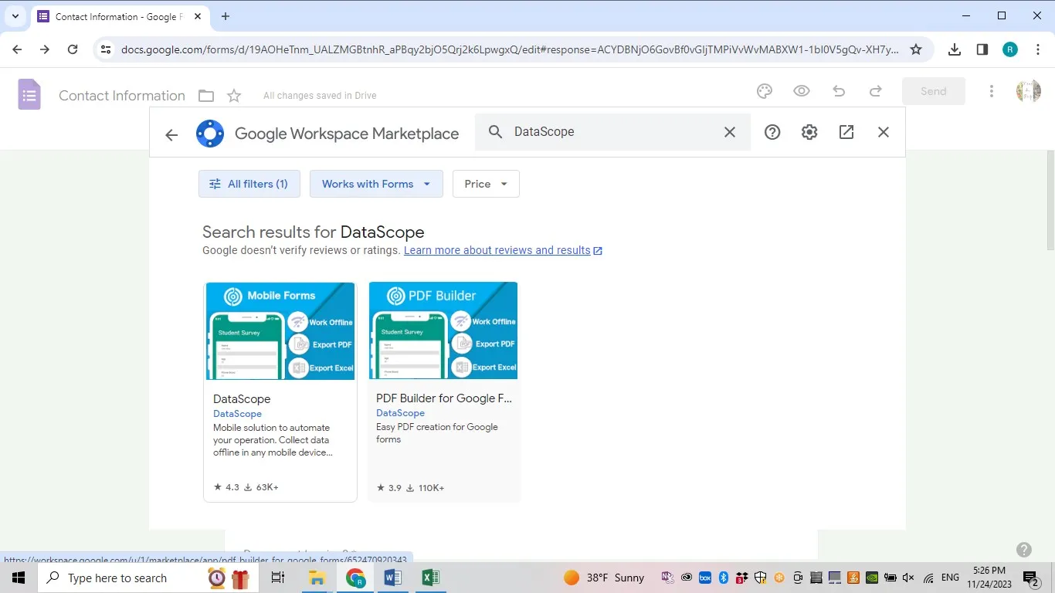Star the Contact Information form
1055x593 pixels.
233,95
